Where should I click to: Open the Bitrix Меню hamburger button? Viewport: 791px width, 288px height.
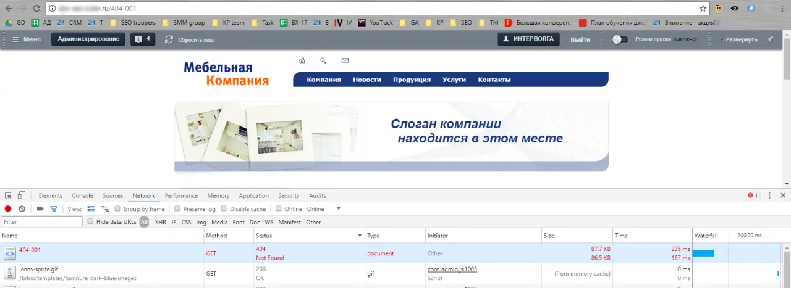click(27, 39)
